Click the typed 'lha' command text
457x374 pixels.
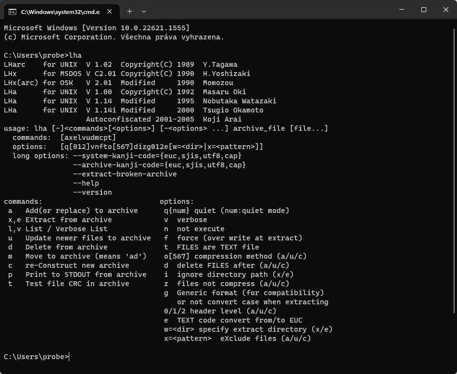[x=76, y=55]
